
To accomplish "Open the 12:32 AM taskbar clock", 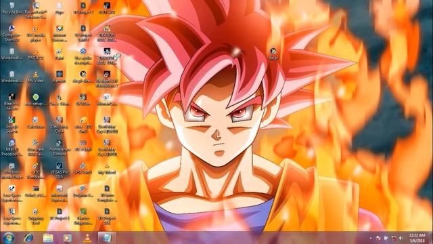I will [x=417, y=238].
